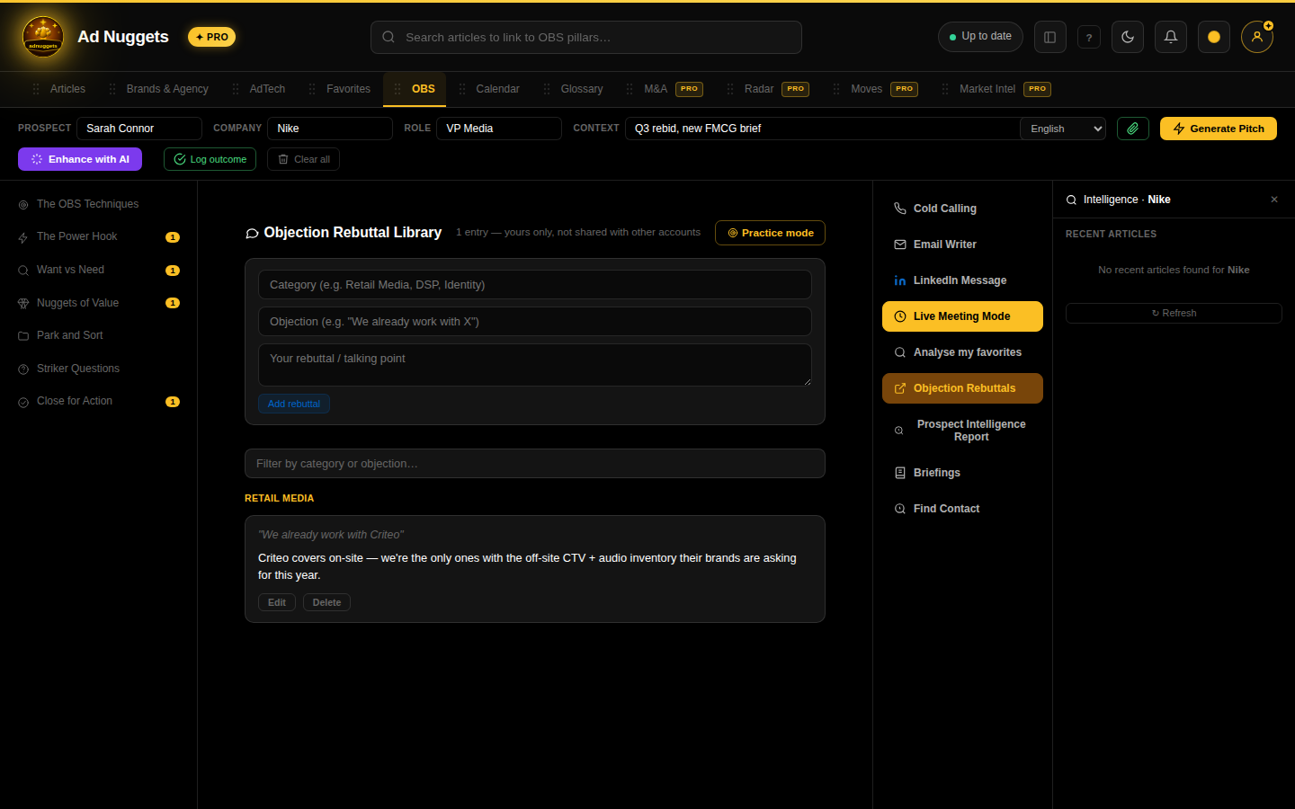This screenshot has width=1295, height=809.
Task: Click the Log outcome button
Action: point(210,159)
